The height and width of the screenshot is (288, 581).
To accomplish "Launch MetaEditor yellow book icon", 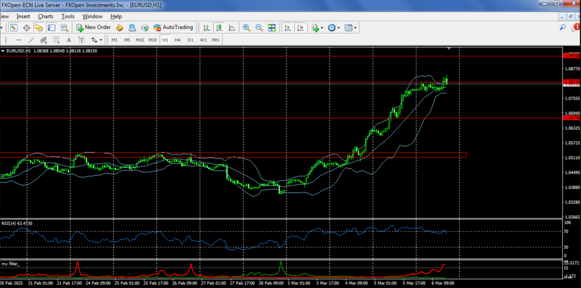I will coord(119,28).
